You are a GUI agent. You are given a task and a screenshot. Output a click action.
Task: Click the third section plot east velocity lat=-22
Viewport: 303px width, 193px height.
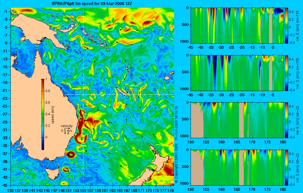click(x=237, y=120)
